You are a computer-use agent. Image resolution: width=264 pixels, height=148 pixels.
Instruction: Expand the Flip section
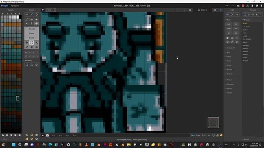coord(228,52)
